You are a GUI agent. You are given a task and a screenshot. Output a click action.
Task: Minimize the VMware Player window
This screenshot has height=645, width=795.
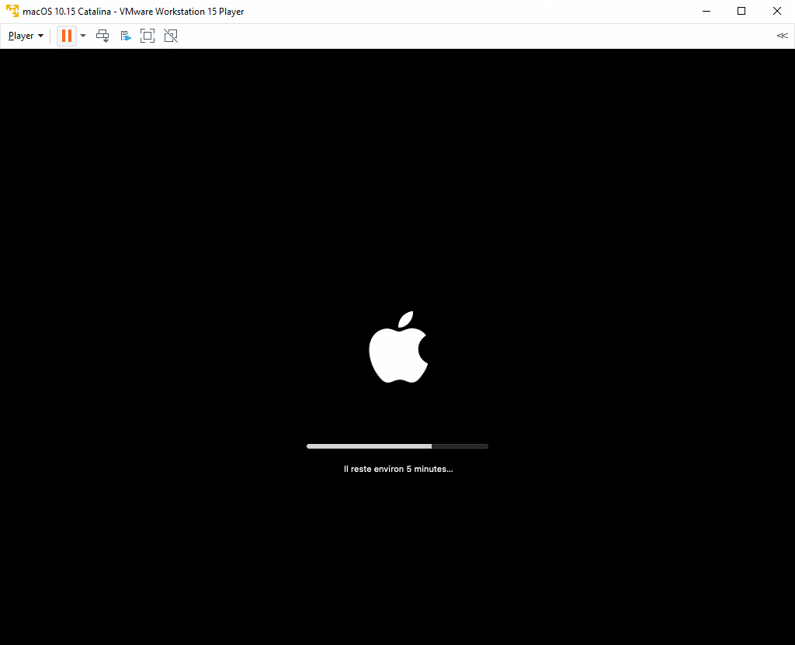point(706,11)
